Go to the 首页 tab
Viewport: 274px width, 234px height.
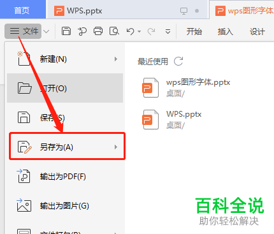coord(22,10)
